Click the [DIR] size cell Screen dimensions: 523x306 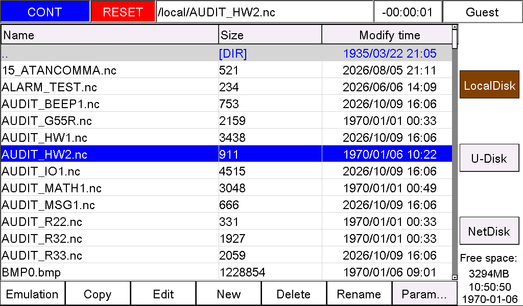(x=233, y=53)
